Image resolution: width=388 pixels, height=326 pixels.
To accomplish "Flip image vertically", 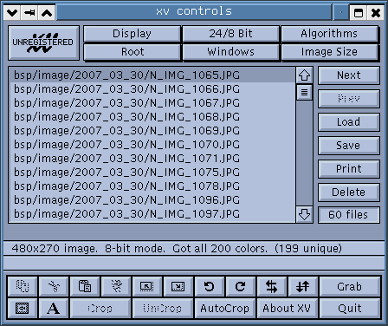I will pyautogui.click(x=303, y=286).
